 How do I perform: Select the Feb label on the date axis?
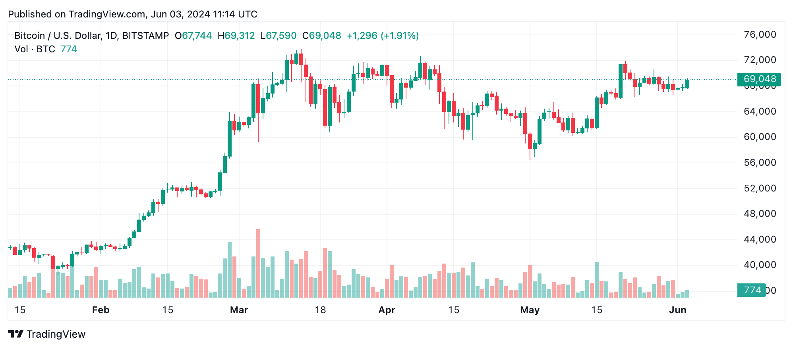point(101,310)
